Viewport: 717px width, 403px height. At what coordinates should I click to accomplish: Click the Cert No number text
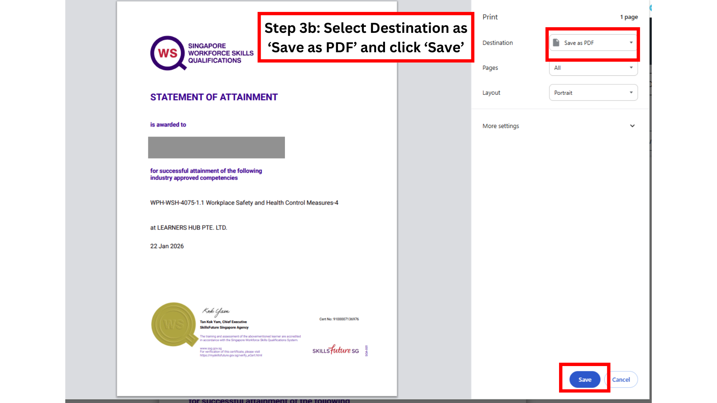339,319
